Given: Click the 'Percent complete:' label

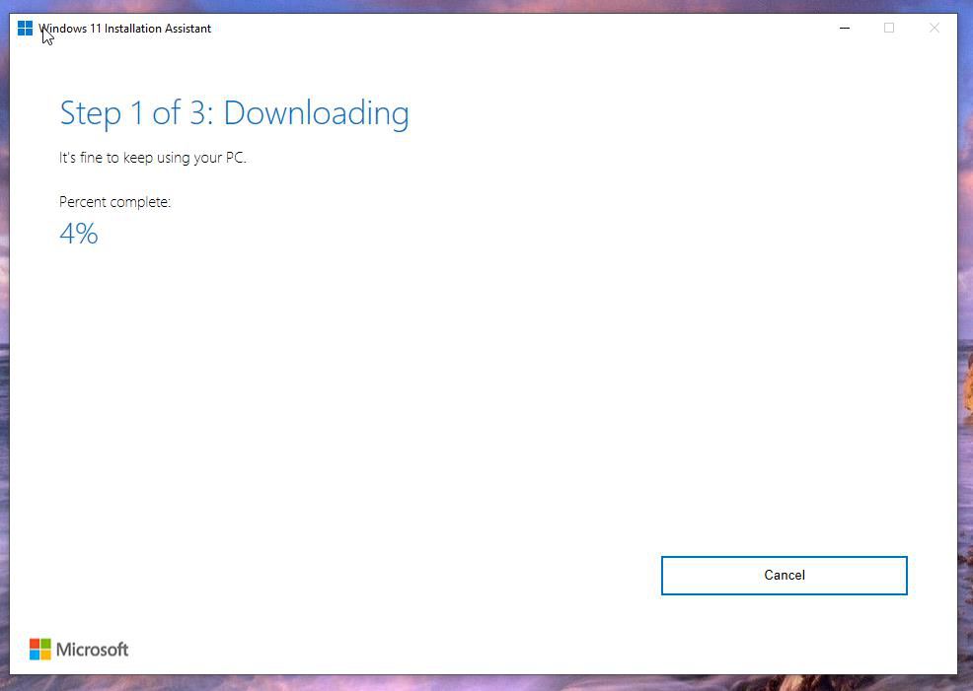Looking at the screenshot, I should point(114,202).
